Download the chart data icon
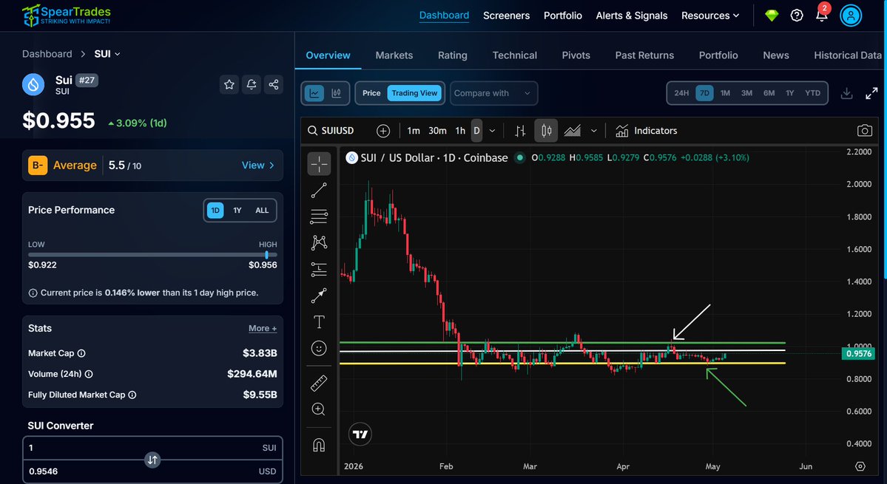 846,93
